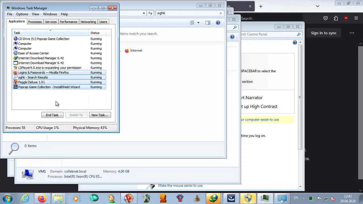Click the Firefox Internet shortcut icon in search results
This screenshot has width=363, height=204.
click(127, 50)
